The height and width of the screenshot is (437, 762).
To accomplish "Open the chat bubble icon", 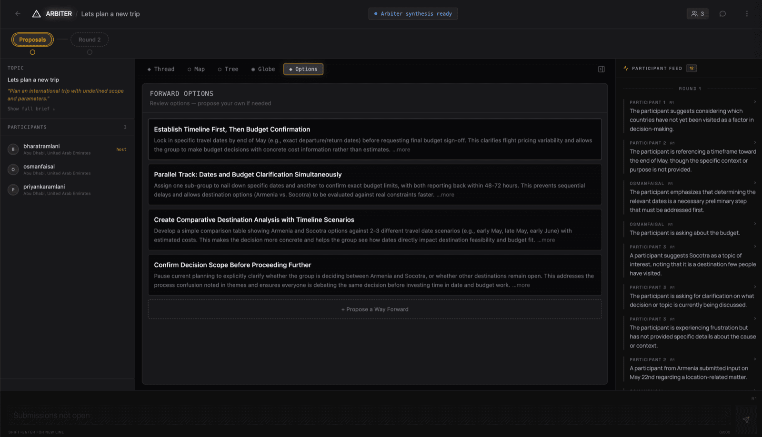I will pos(722,14).
